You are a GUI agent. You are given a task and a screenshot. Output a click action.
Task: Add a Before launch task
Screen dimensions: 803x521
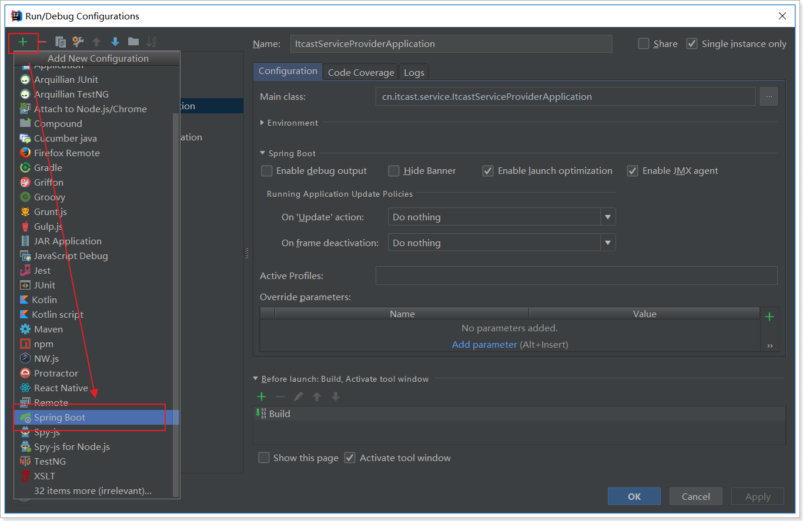point(262,396)
